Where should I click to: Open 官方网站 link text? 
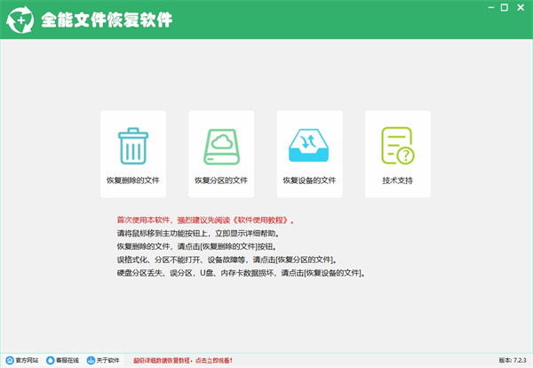(x=27, y=360)
